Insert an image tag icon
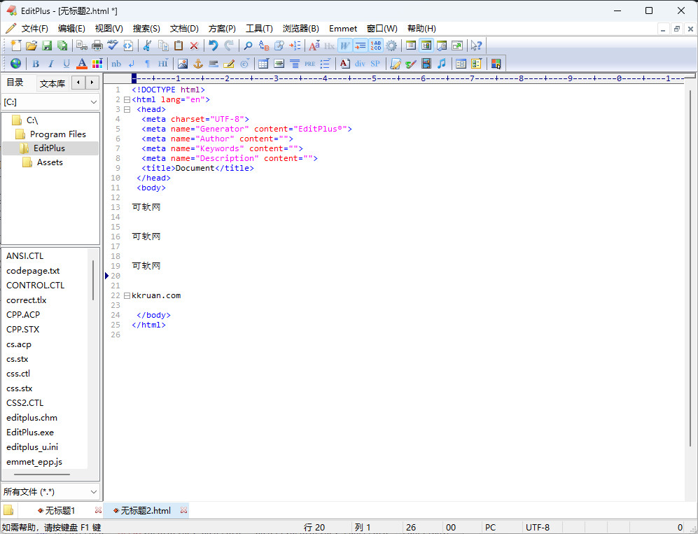Image resolution: width=698 pixels, height=534 pixels. (x=183, y=64)
